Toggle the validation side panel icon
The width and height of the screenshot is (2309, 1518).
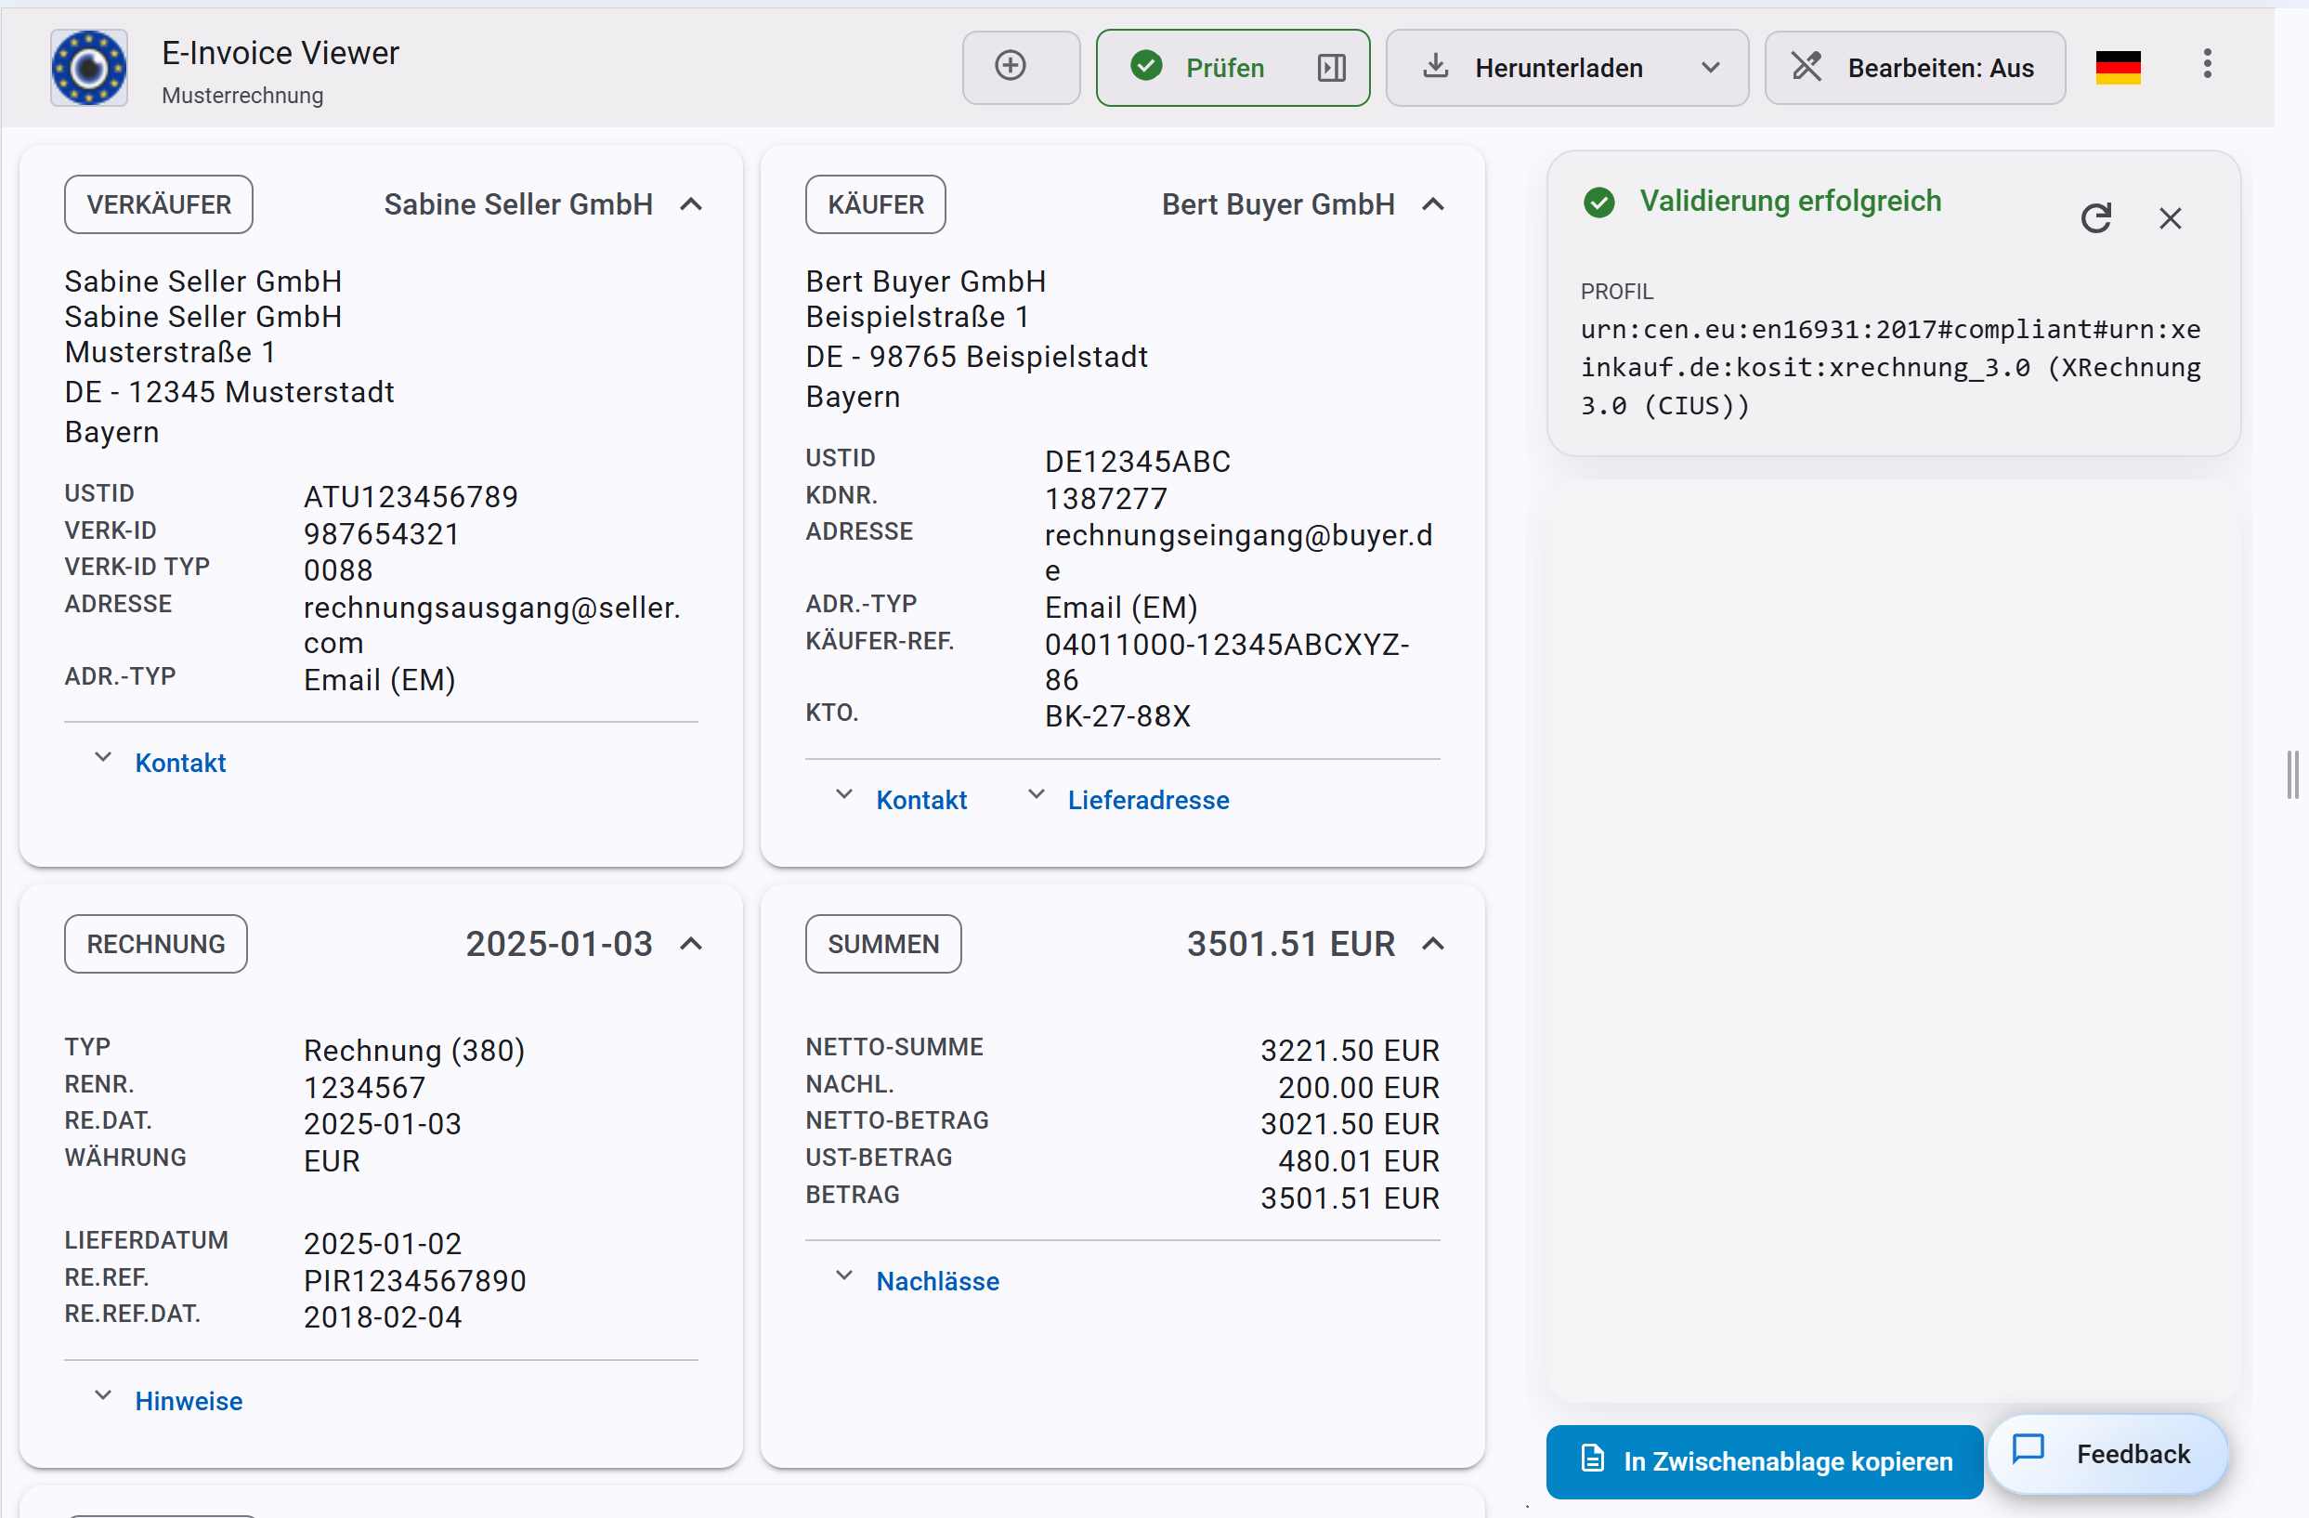[x=1331, y=68]
